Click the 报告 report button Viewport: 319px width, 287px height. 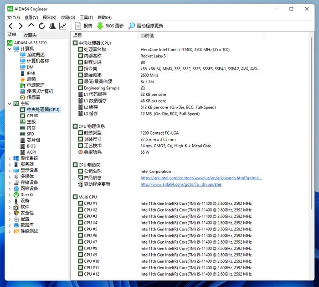click(x=83, y=26)
